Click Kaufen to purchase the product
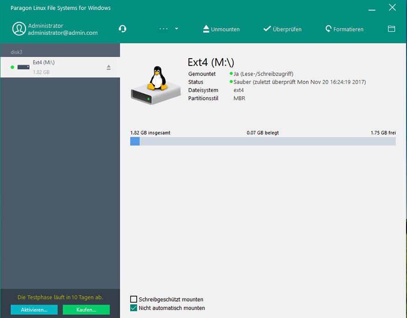The height and width of the screenshot is (318, 407). click(86, 310)
